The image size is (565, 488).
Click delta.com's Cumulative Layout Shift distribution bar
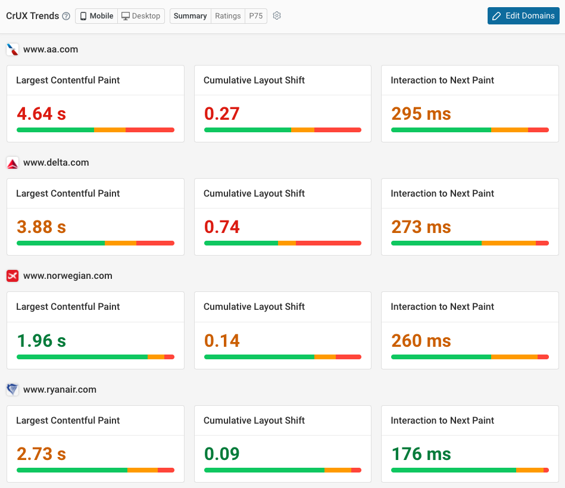click(282, 243)
